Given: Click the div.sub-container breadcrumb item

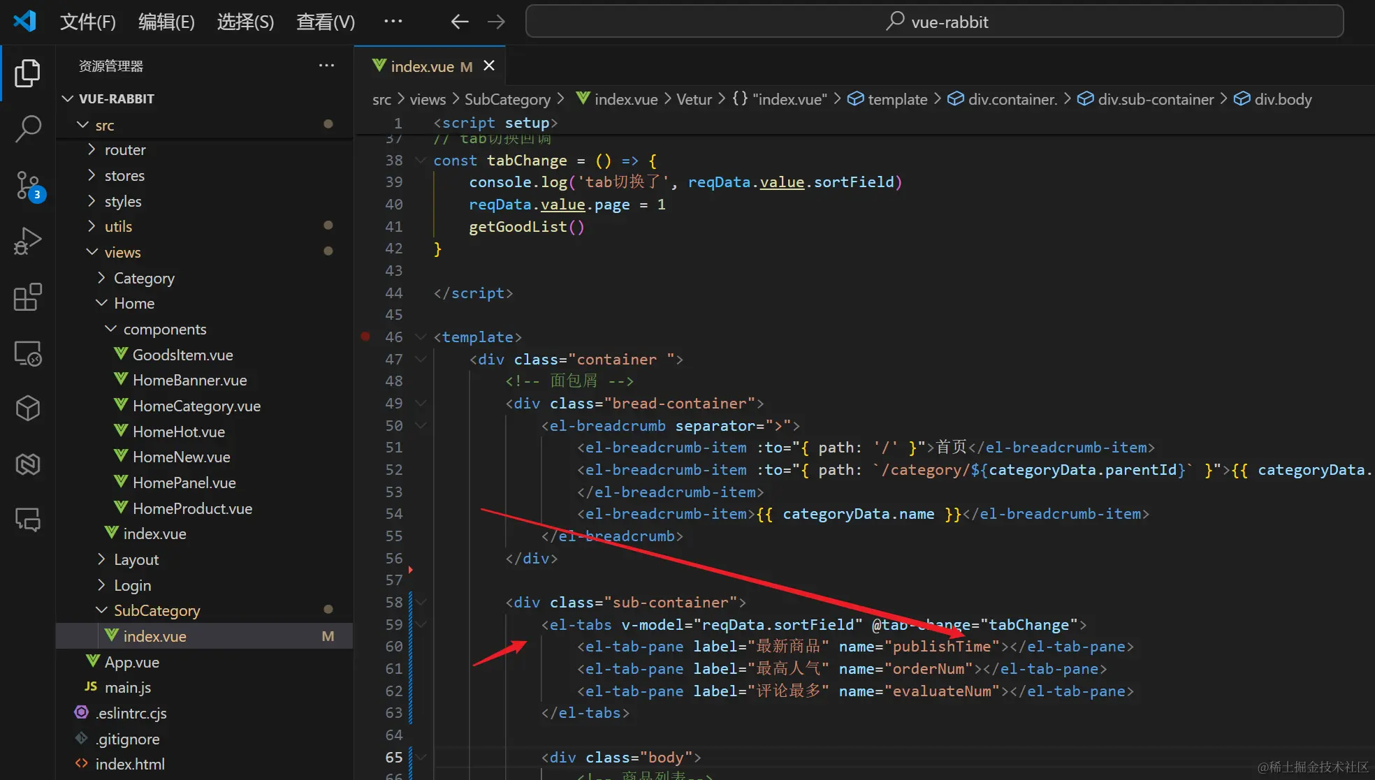Looking at the screenshot, I should 1155,99.
